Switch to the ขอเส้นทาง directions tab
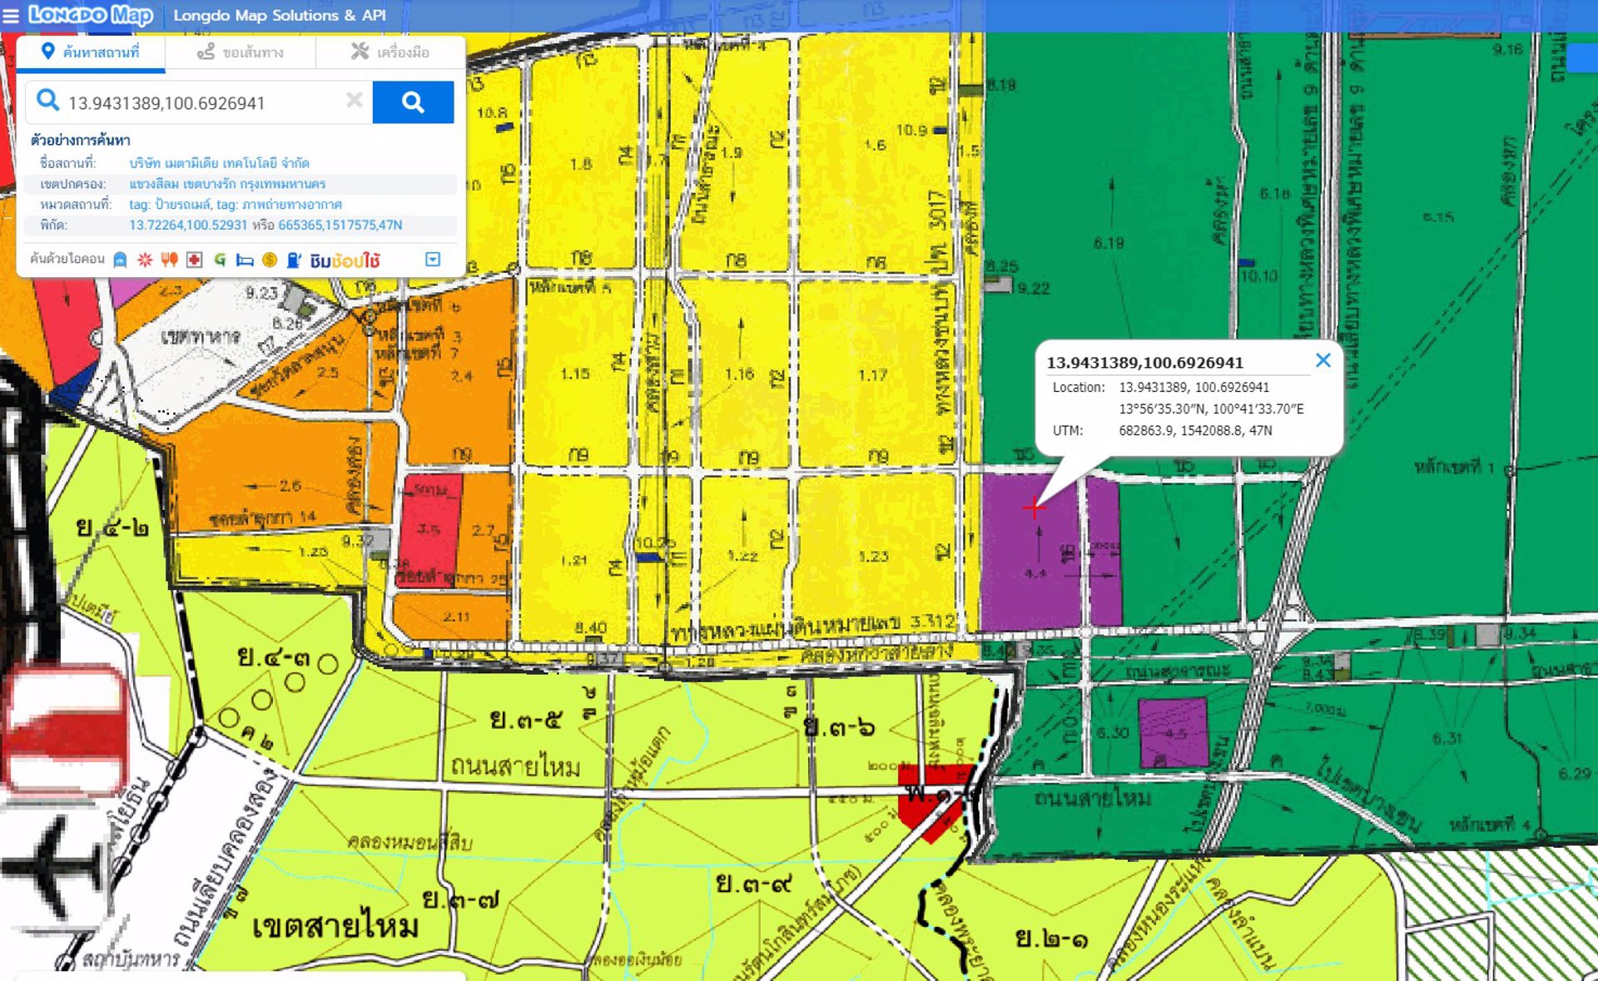This screenshot has width=1598, height=981. [240, 52]
